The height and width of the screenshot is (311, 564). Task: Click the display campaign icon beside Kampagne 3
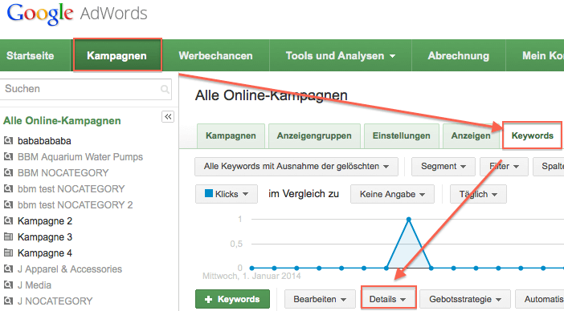click(8, 236)
